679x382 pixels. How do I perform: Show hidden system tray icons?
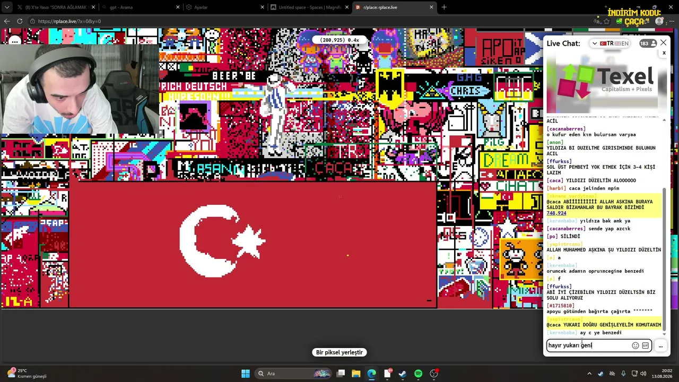(589, 374)
